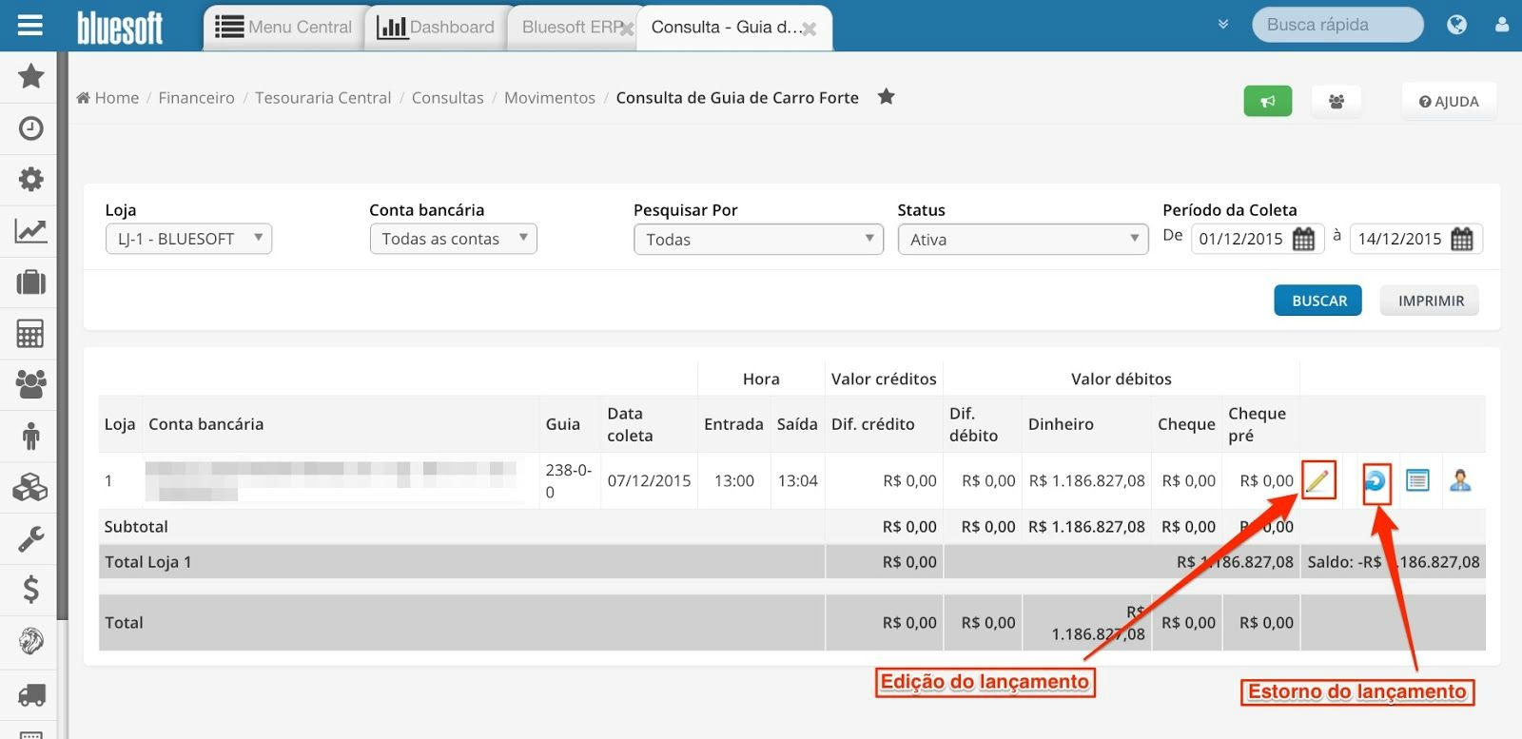Go to Financeiro breadcrumb link

196,97
